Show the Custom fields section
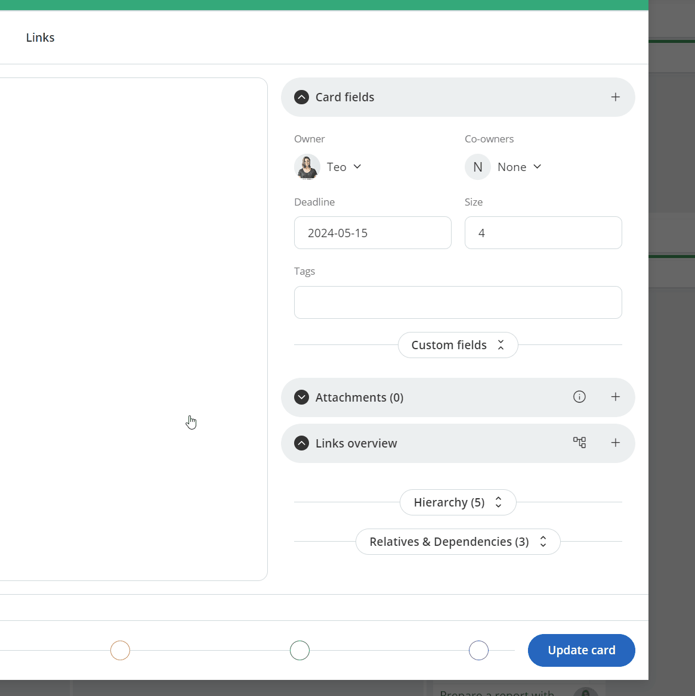Image resolution: width=695 pixels, height=696 pixels. [458, 345]
